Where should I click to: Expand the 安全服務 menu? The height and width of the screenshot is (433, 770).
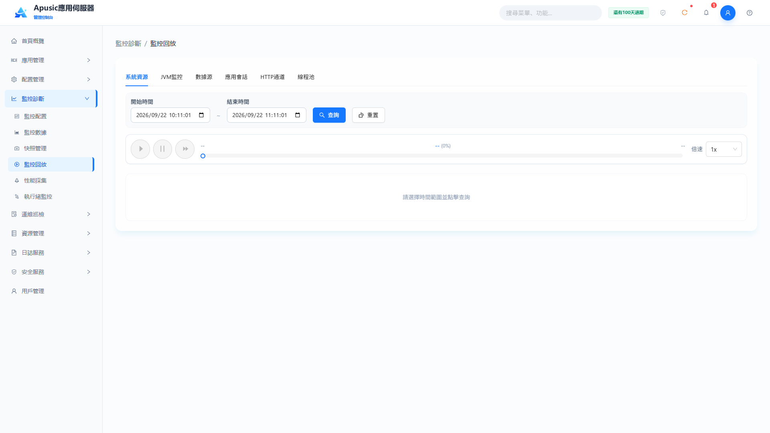coord(51,272)
